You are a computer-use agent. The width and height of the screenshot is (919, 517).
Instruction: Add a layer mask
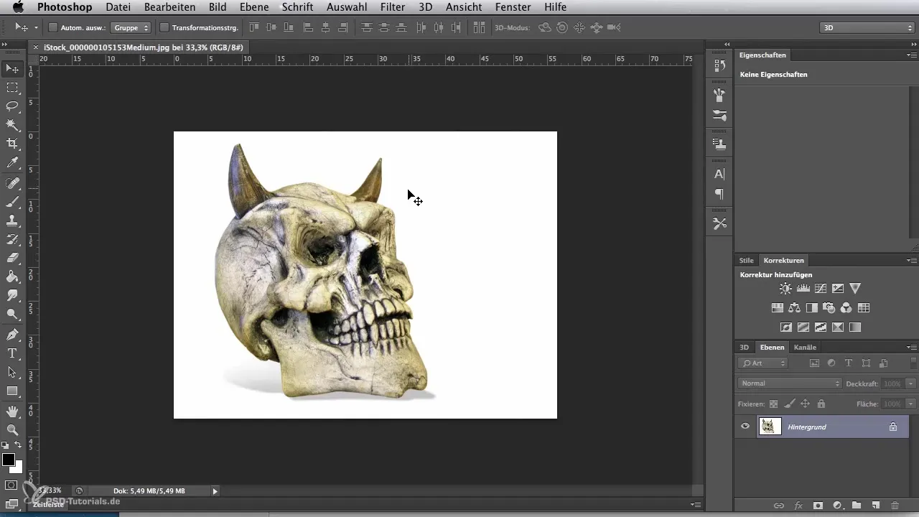coord(817,506)
